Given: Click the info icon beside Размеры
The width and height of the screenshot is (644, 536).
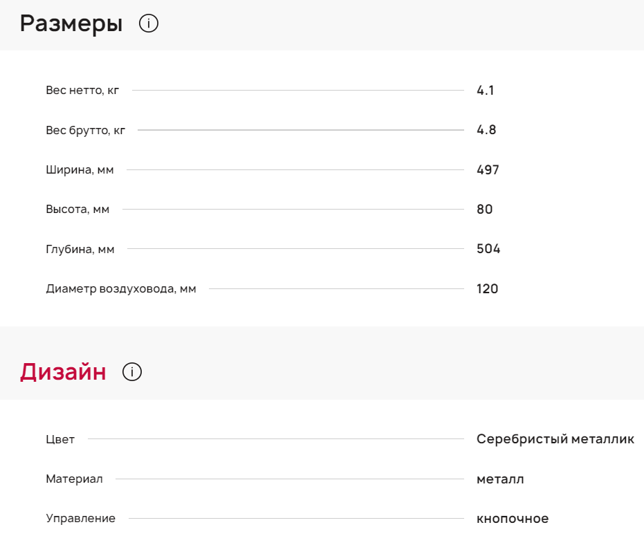Looking at the screenshot, I should [x=149, y=24].
